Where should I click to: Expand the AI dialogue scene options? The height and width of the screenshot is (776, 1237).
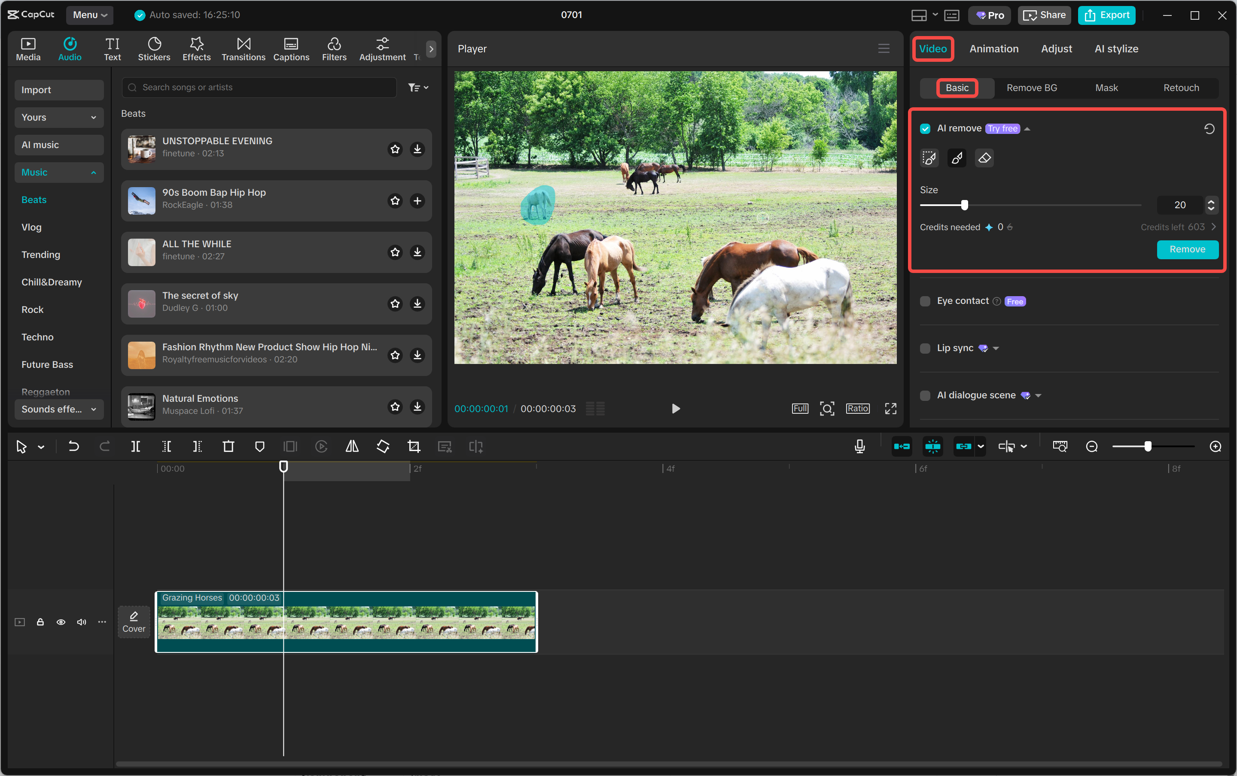(1038, 395)
